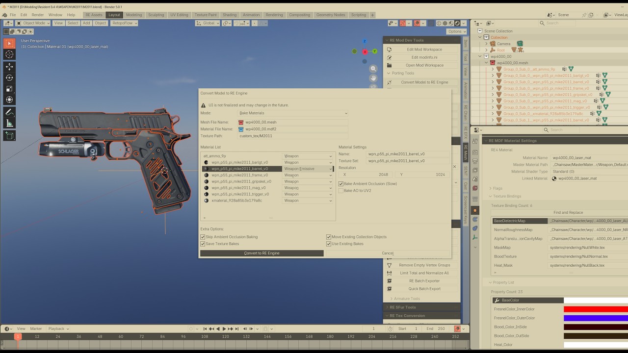The width and height of the screenshot is (628, 353).
Task: Expand the Camera item in outliner
Action: click(487, 44)
